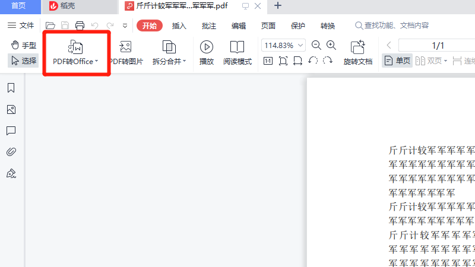475x267 pixels.
Task: Click the PDF转Office conversion icon
Action: pyautogui.click(x=75, y=47)
